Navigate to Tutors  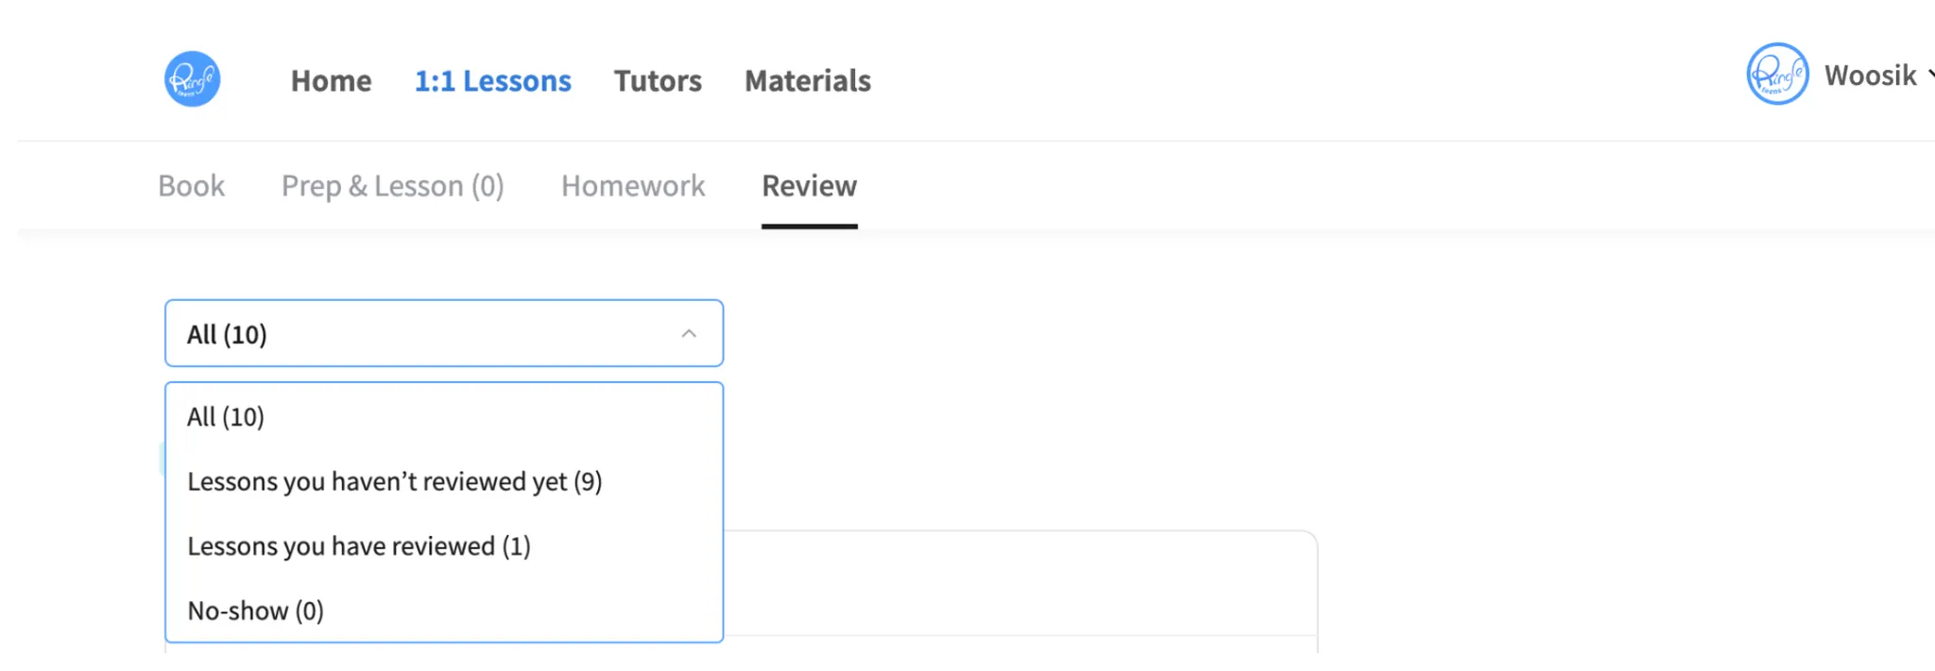(x=658, y=81)
